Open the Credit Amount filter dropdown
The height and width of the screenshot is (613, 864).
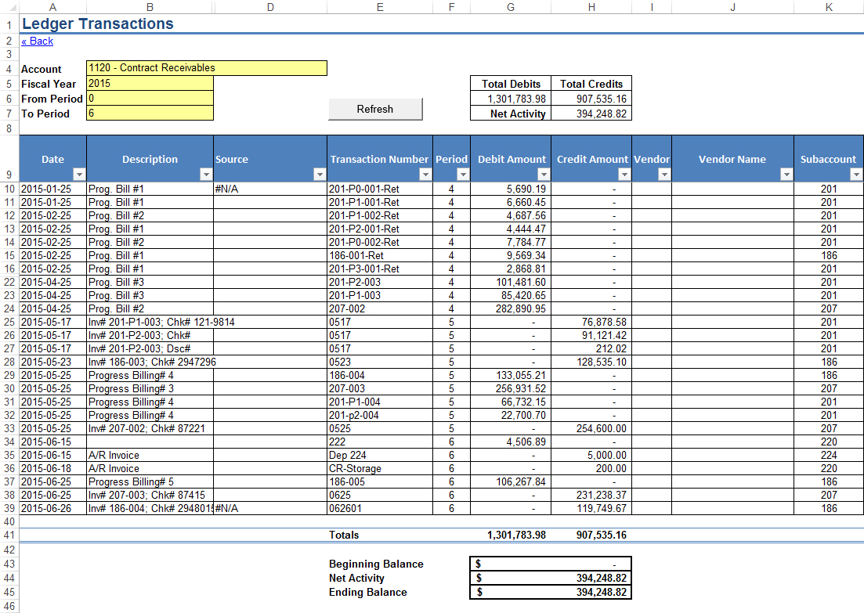click(624, 175)
